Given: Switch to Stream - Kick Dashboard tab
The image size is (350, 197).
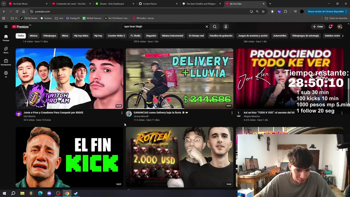Looking at the screenshot, I should pos(114,4).
